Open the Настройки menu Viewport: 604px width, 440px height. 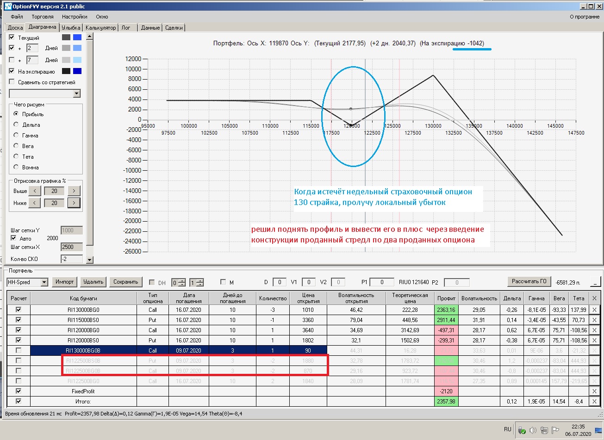tap(75, 17)
